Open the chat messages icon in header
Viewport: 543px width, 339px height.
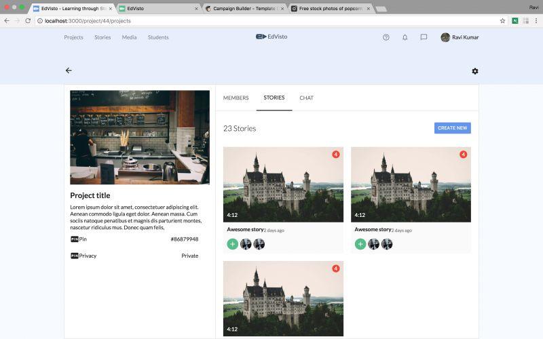point(424,37)
